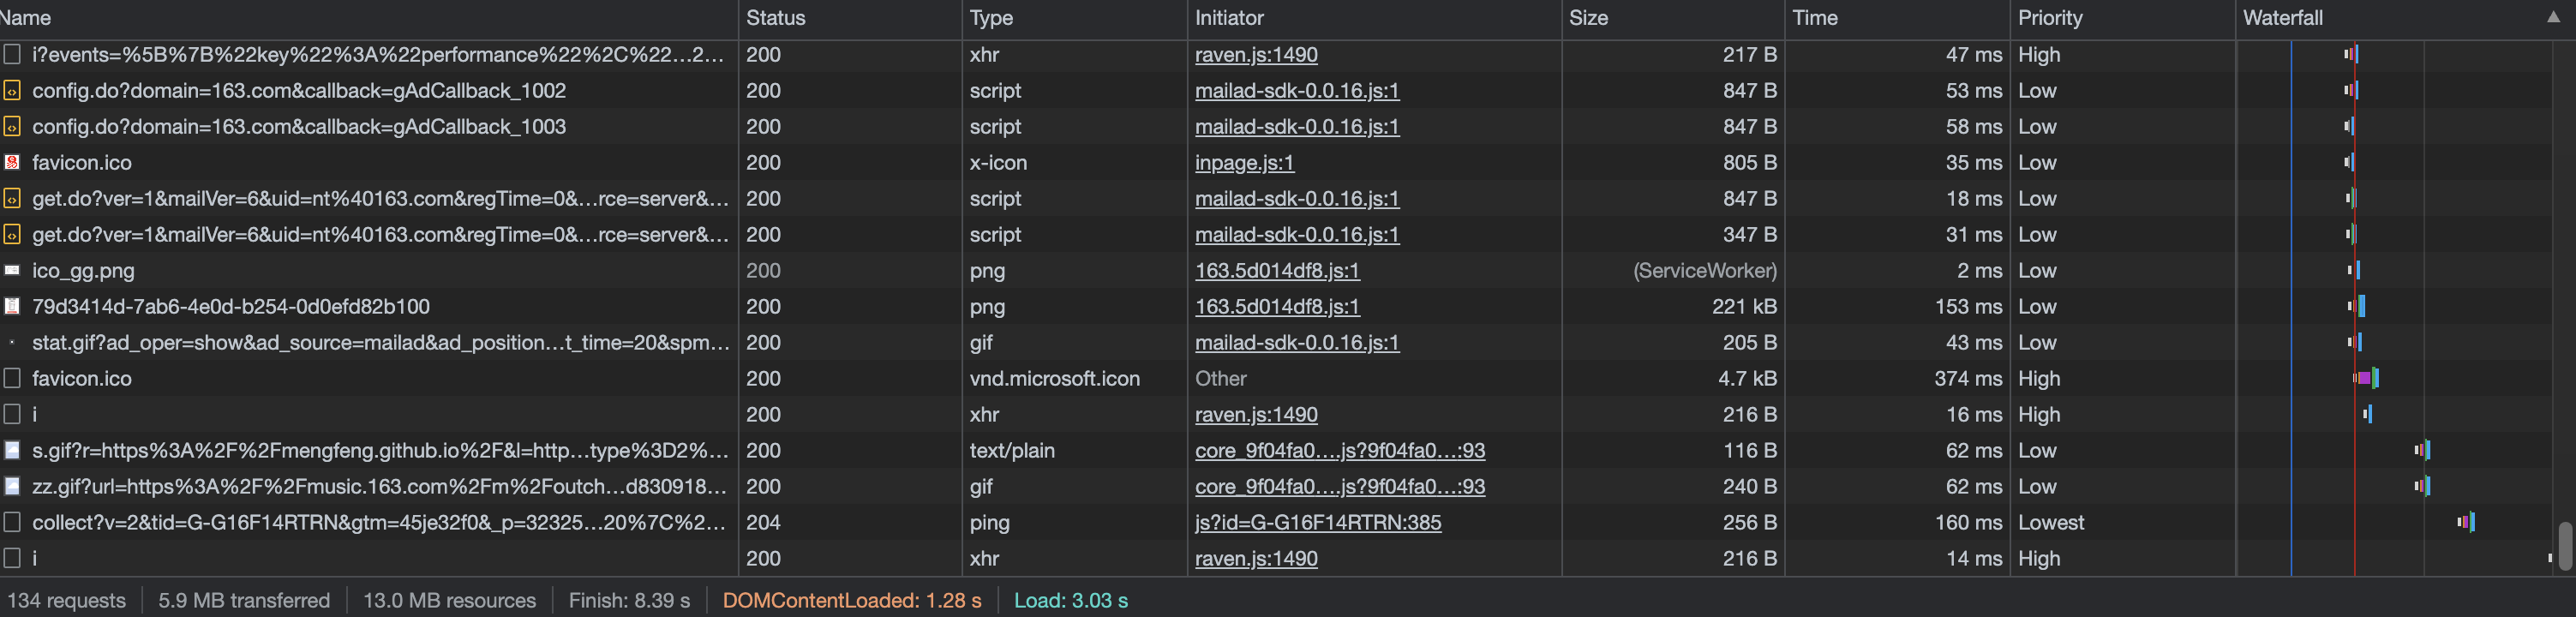Click the file icon of the i?events performance request
This screenshot has height=617, width=2576.
(x=12, y=54)
